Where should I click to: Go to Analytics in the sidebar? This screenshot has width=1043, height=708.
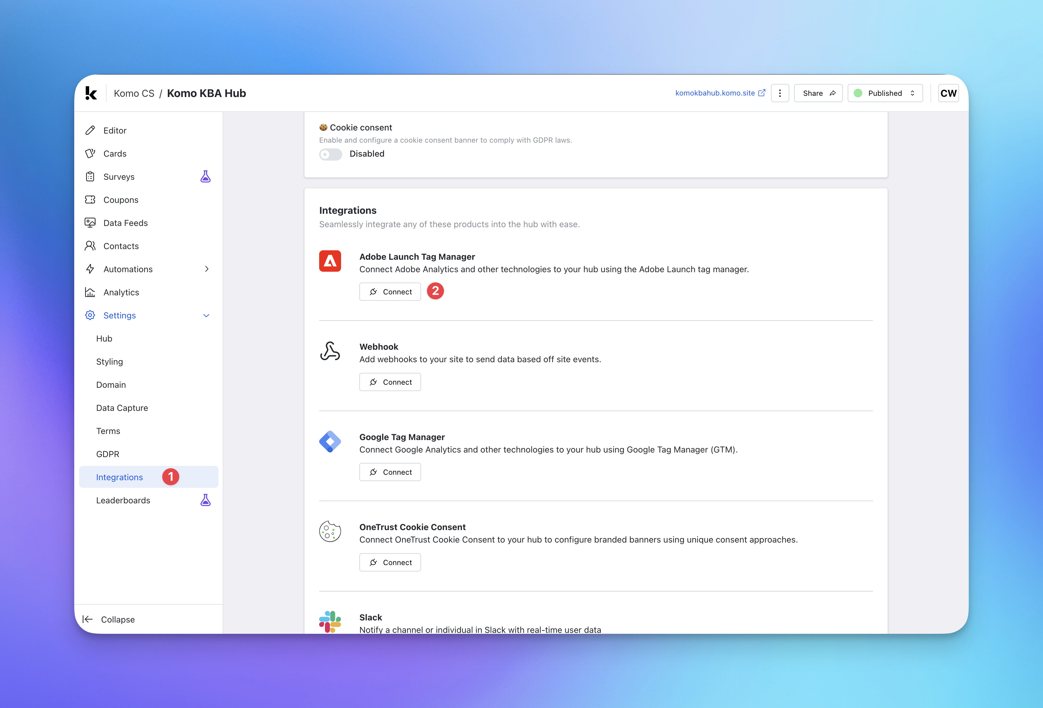[121, 292]
